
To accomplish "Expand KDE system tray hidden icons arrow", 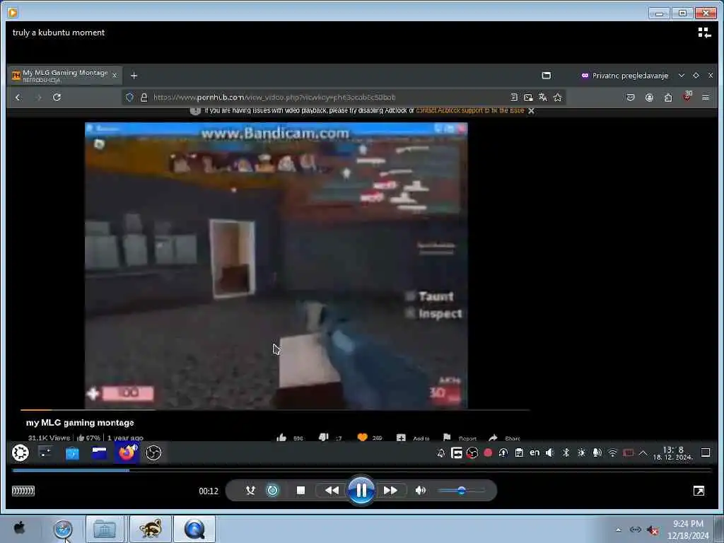I will coord(643,452).
